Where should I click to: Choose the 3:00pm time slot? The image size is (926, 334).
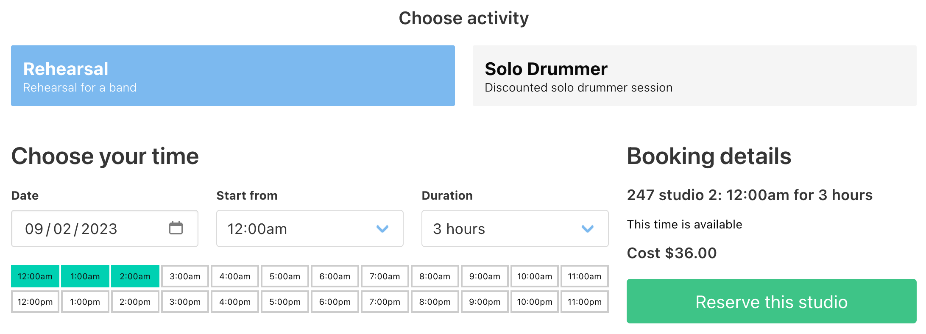185,302
